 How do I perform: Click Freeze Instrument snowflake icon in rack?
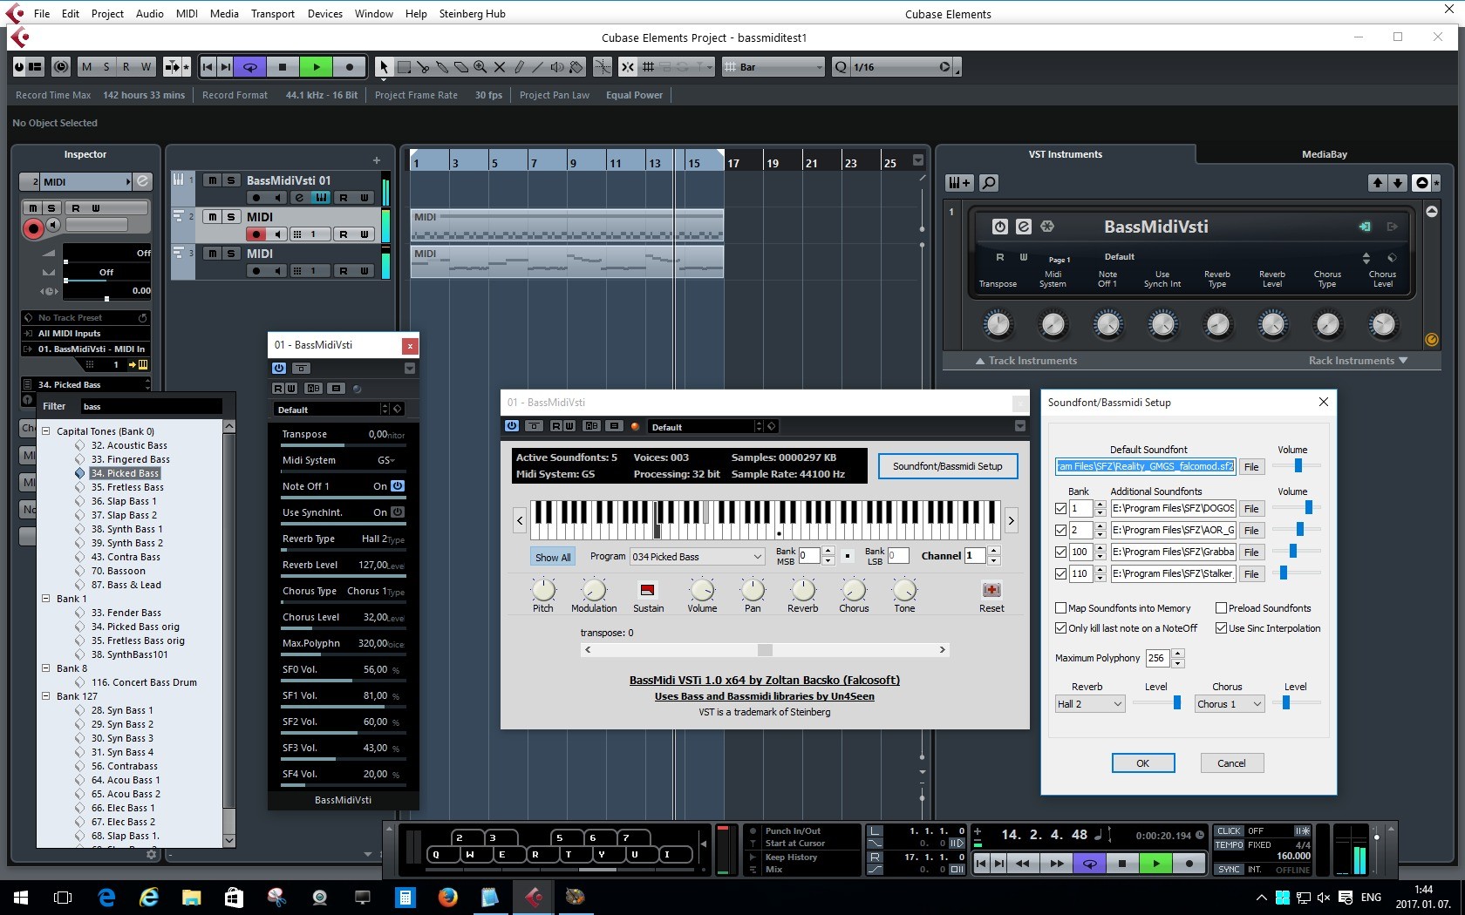[x=1047, y=227]
